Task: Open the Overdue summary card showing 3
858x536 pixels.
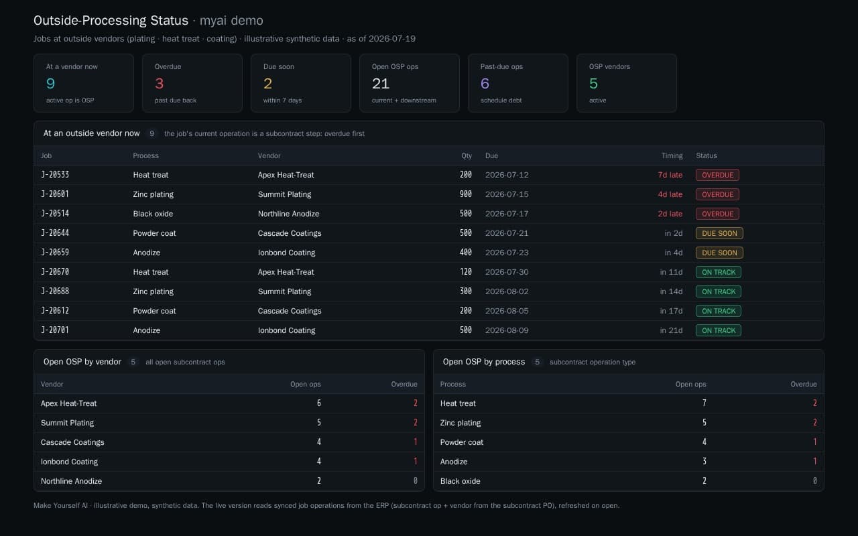Action: (192, 83)
